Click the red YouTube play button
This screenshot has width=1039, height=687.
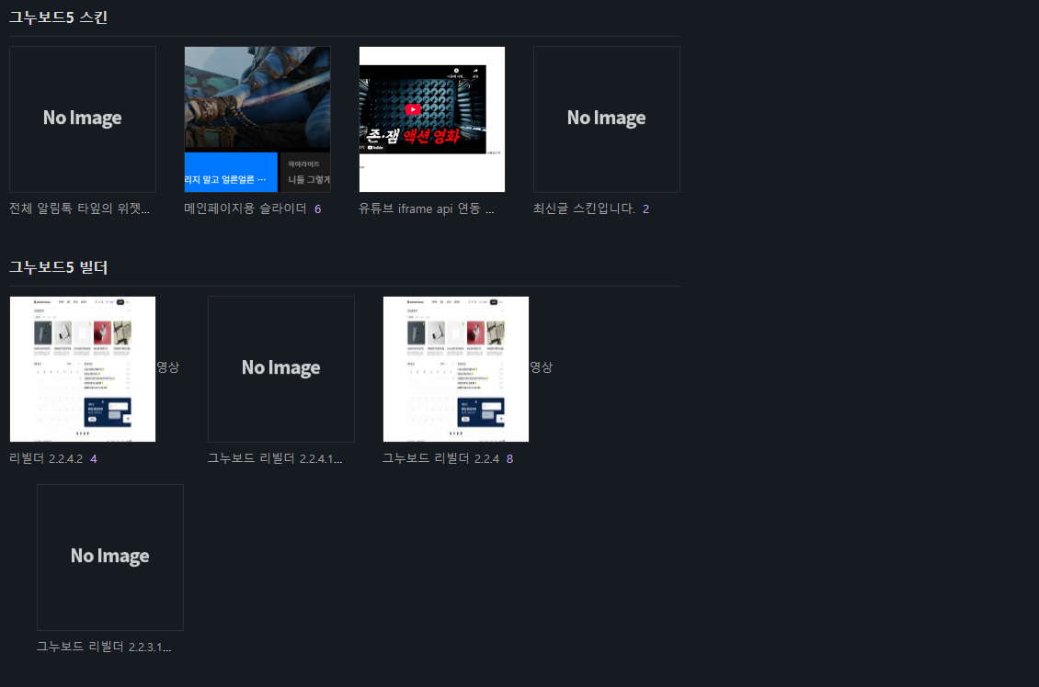click(413, 109)
